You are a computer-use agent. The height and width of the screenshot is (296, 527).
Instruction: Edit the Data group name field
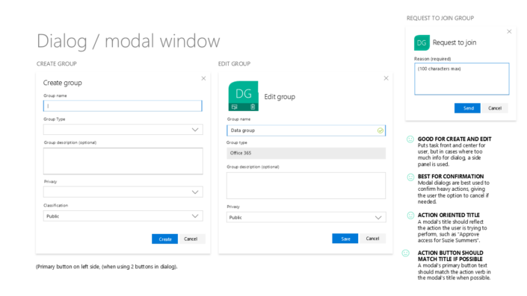306,130
